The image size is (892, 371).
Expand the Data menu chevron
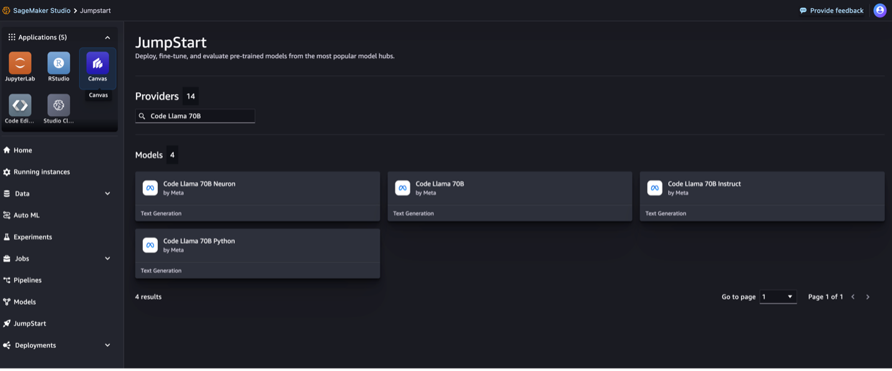(107, 194)
